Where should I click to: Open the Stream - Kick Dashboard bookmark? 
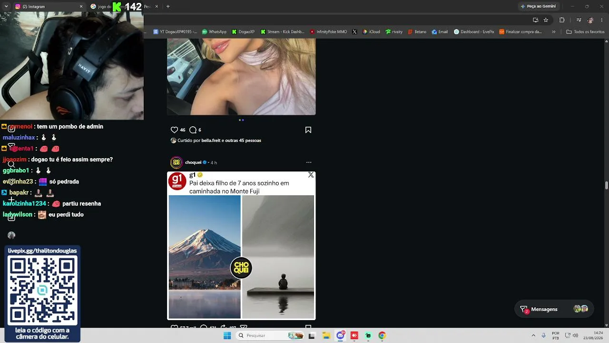click(x=282, y=32)
